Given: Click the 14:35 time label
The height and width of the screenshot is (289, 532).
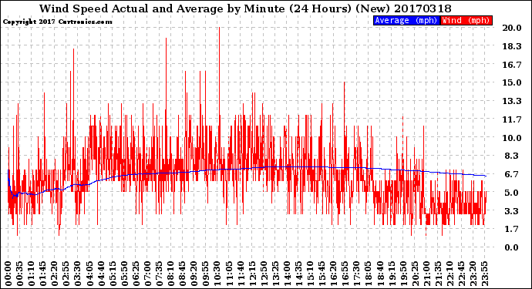Looking at the screenshot, I should click(298, 274).
